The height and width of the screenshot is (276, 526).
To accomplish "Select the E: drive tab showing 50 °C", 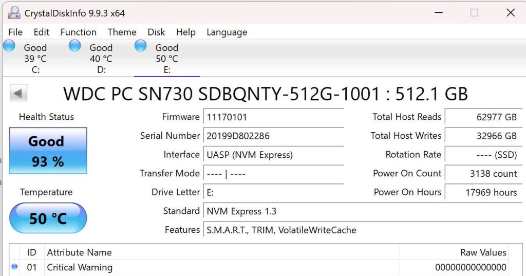I will point(167,59).
